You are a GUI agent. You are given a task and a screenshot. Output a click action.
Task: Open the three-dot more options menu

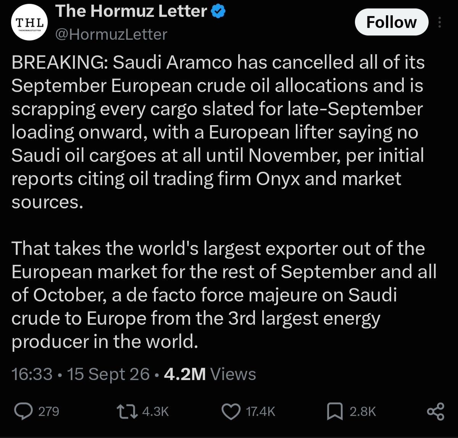(x=440, y=23)
